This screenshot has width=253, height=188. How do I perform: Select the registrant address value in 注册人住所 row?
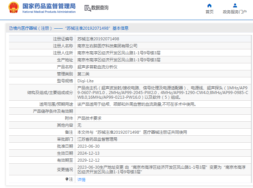(119, 53)
